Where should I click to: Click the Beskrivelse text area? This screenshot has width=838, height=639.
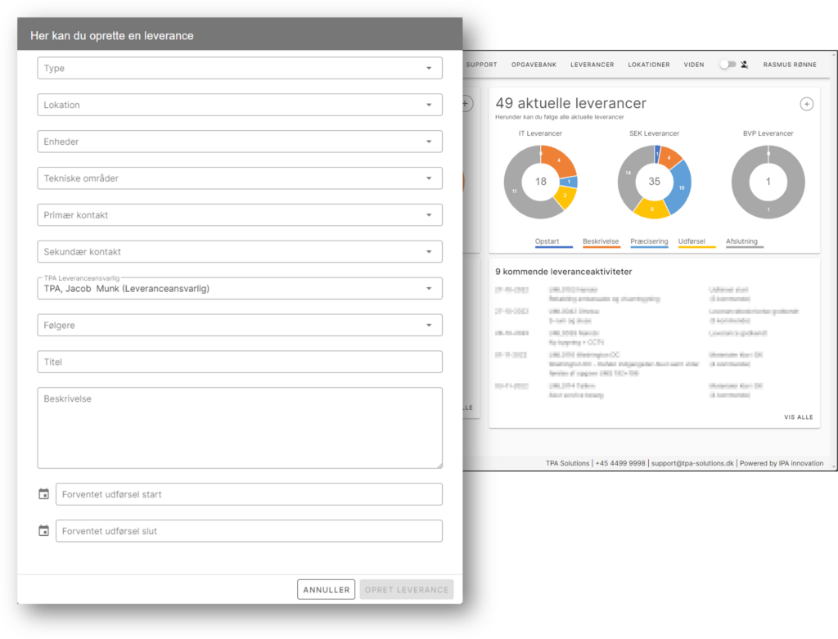[x=240, y=428]
